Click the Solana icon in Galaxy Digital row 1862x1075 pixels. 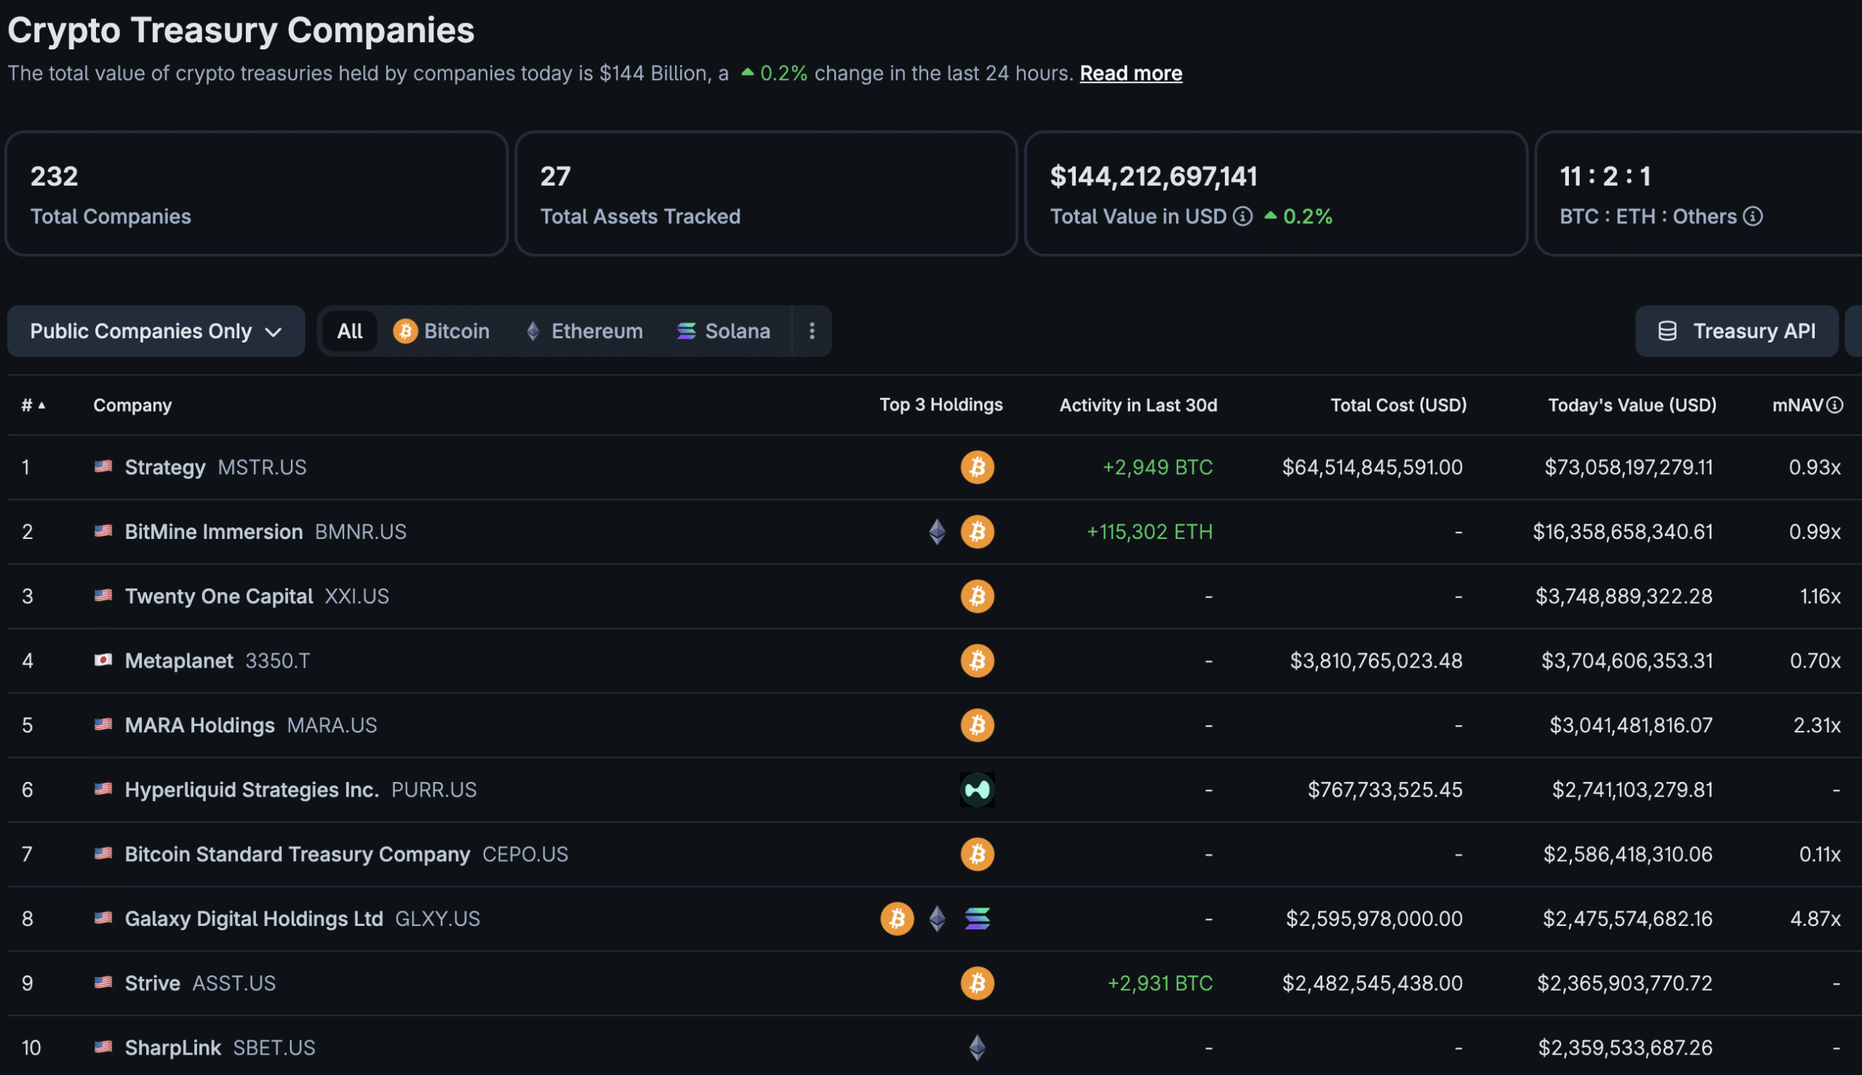[x=977, y=919]
